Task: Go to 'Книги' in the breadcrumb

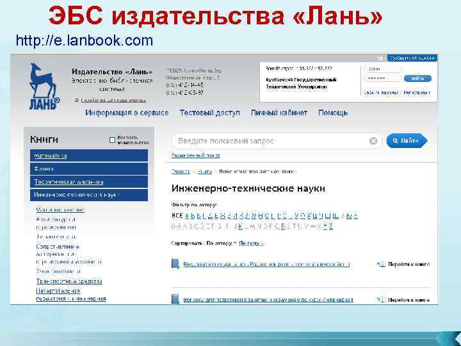Action: [205, 171]
